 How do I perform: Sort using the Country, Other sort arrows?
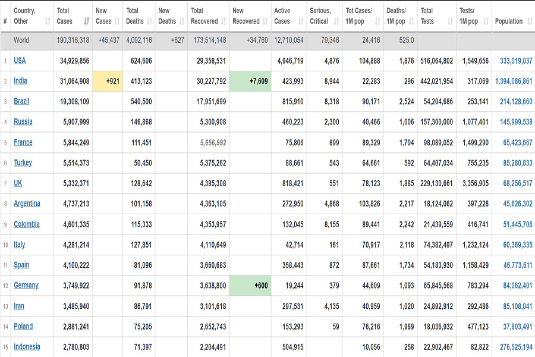[x=48, y=21]
